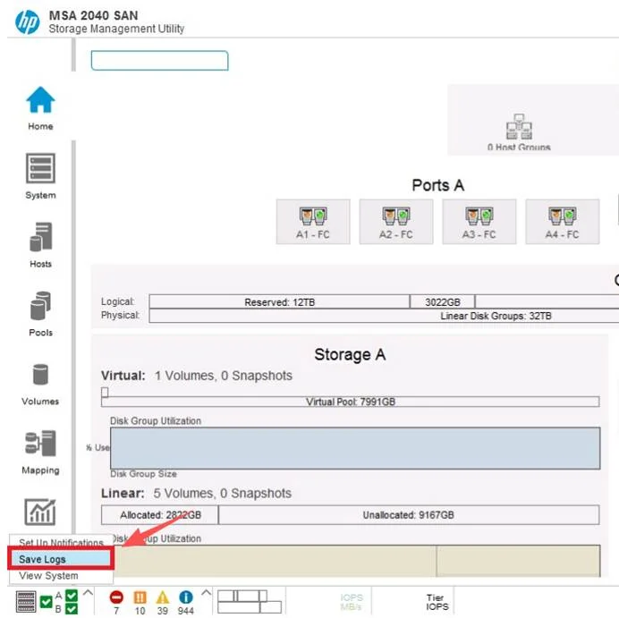Show the 39 warning events
The width and height of the screenshot is (619, 618).
click(163, 602)
